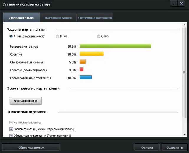
Task: Click Сохранить to save settings
Action: pos(175,147)
